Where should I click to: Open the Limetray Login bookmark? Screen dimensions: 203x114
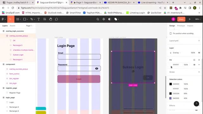(136, 13)
